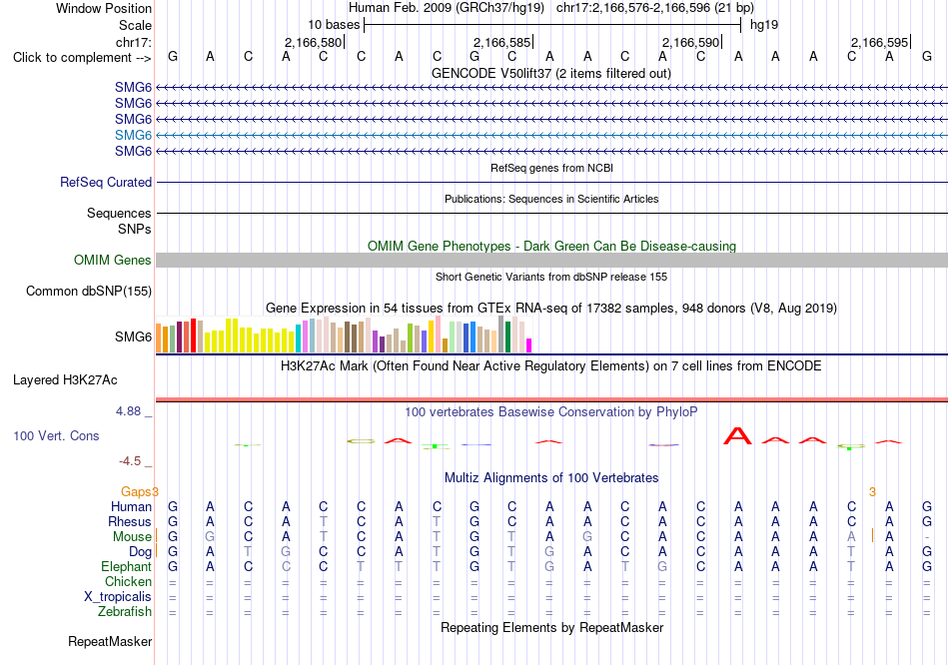Click the SMG6 label beside the GTEx bars

coord(133,336)
